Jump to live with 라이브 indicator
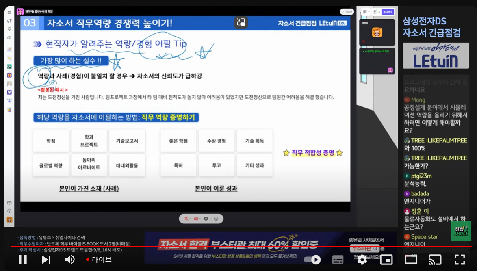The height and width of the screenshot is (271, 477). (98, 259)
